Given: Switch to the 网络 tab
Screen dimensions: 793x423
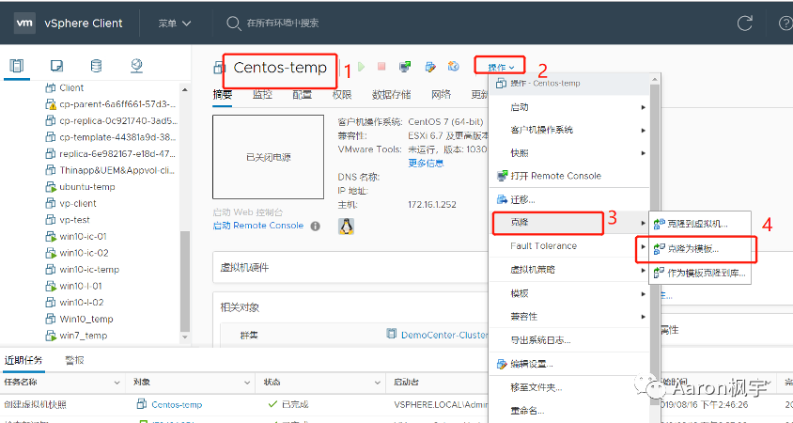Looking at the screenshot, I should coord(441,95).
